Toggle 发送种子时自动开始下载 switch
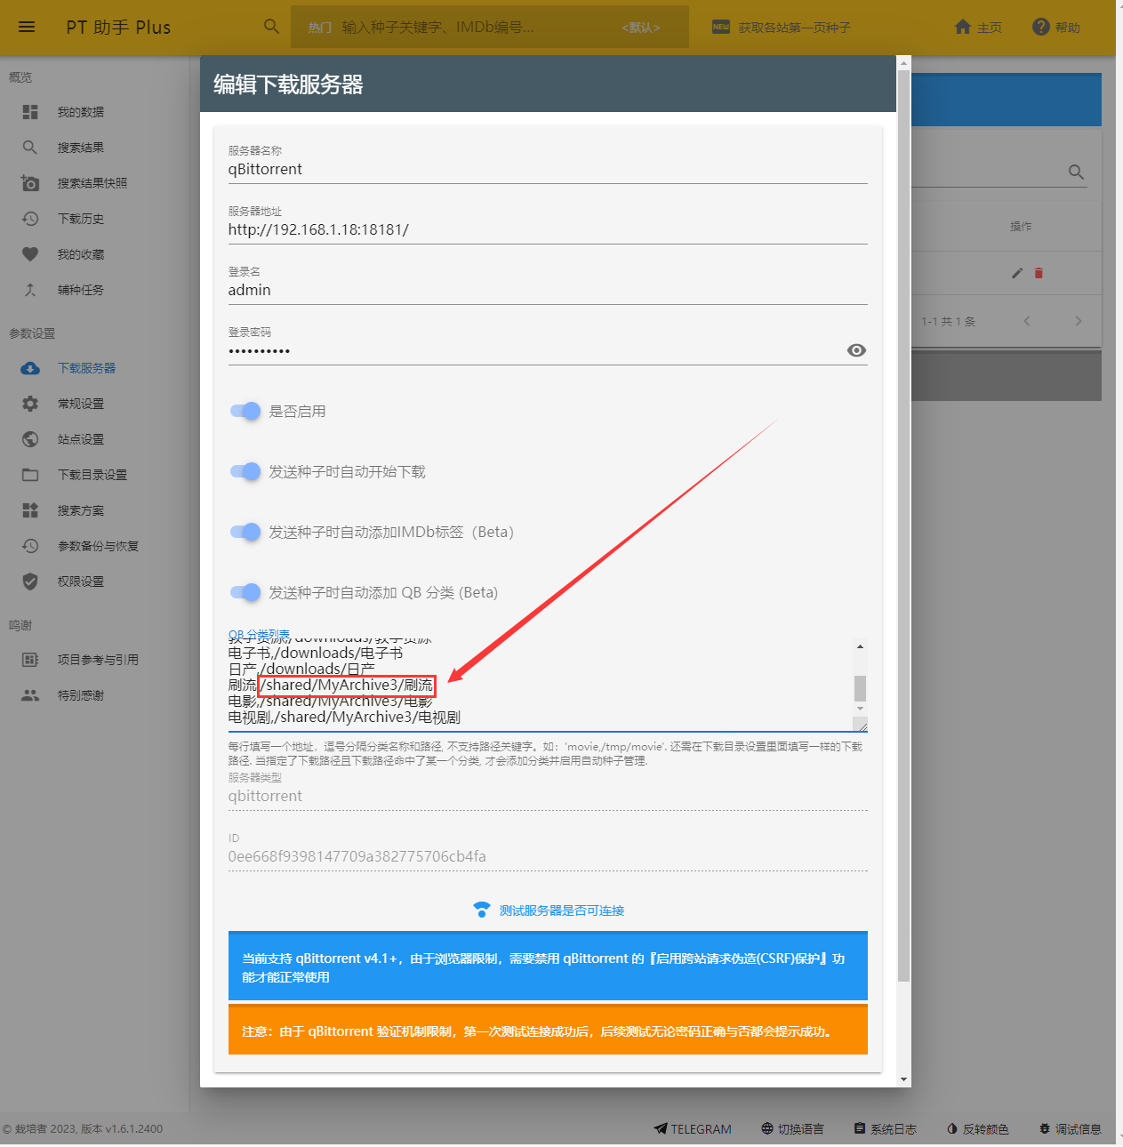The width and height of the screenshot is (1123, 1147). [x=245, y=471]
